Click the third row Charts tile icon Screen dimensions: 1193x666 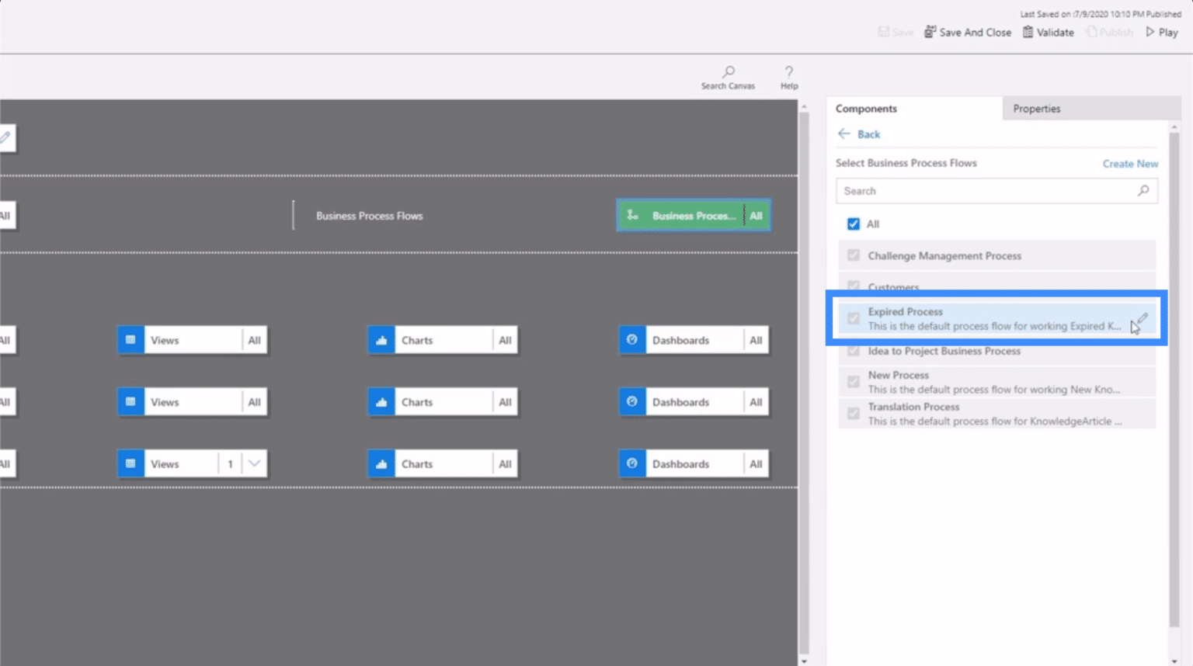pyautogui.click(x=381, y=463)
